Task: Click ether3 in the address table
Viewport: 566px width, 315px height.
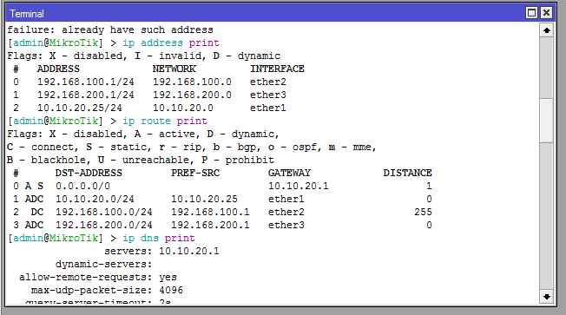Action: pyautogui.click(x=268, y=95)
